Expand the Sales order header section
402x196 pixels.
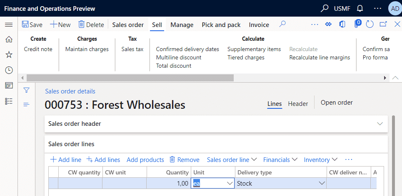(x=216, y=124)
